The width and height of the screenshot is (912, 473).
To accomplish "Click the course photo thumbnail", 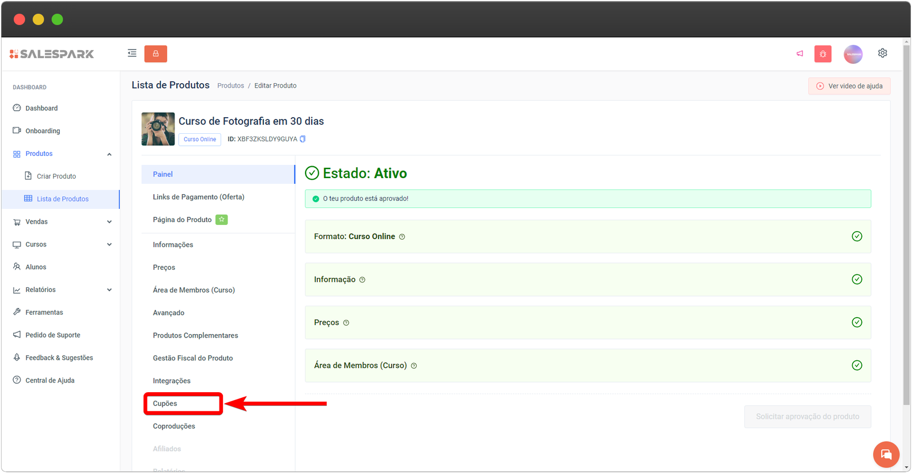I will (x=158, y=129).
